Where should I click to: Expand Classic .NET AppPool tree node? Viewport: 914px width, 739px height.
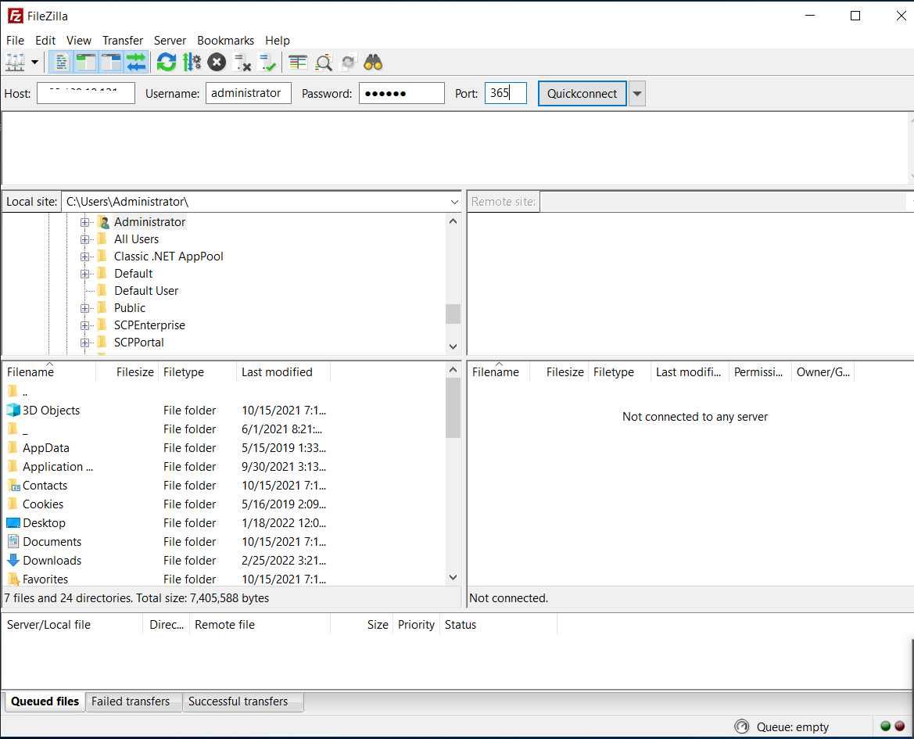tap(84, 256)
